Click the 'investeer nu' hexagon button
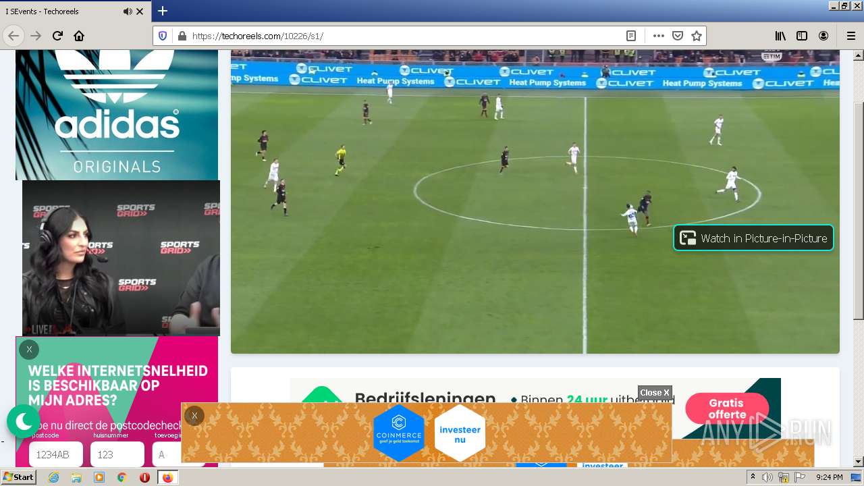 (460, 433)
